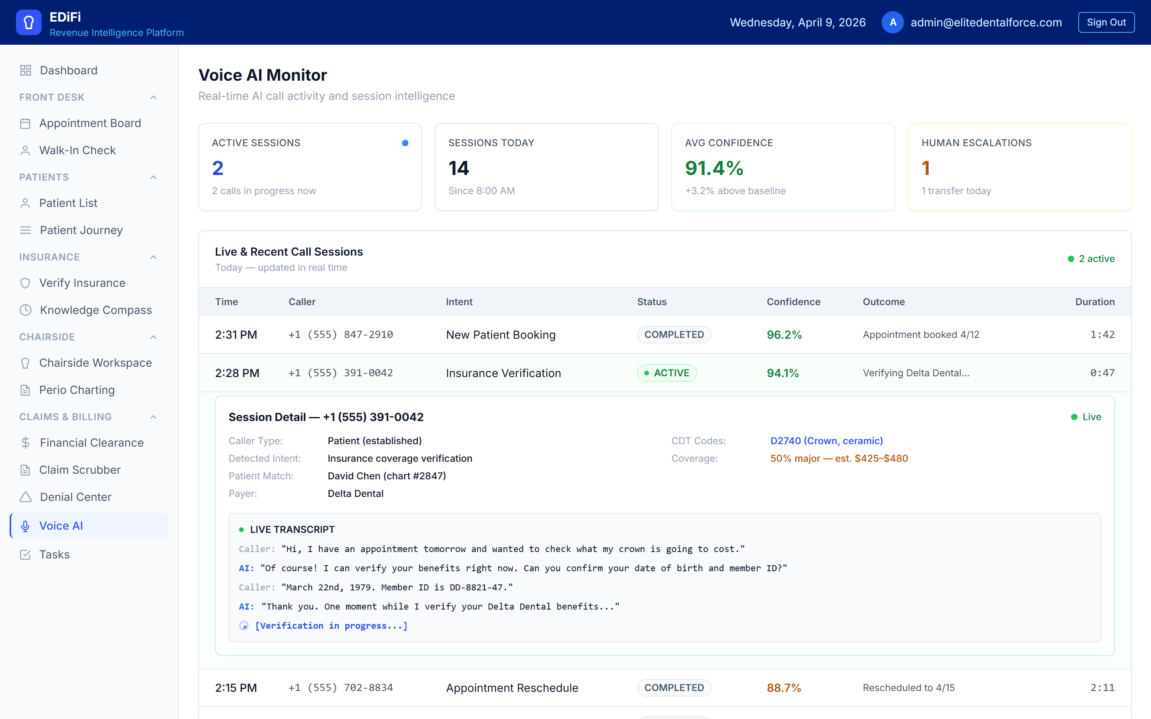Collapse the PATIENTS sidebar section
The image size is (1151, 719).
point(153,177)
